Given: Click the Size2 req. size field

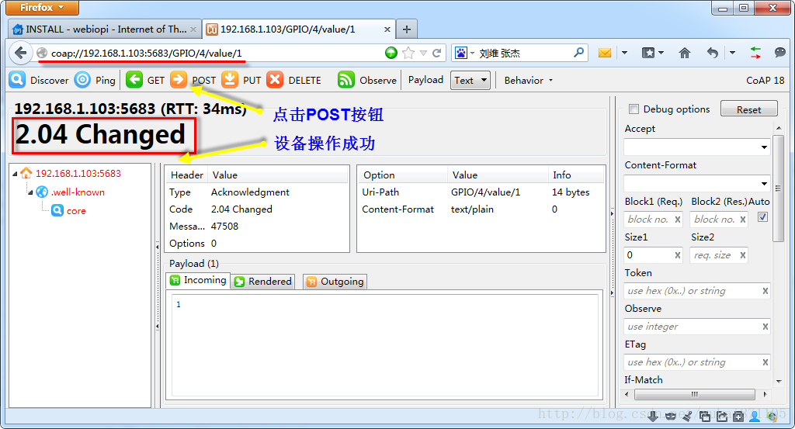Looking at the screenshot, I should pos(718,254).
